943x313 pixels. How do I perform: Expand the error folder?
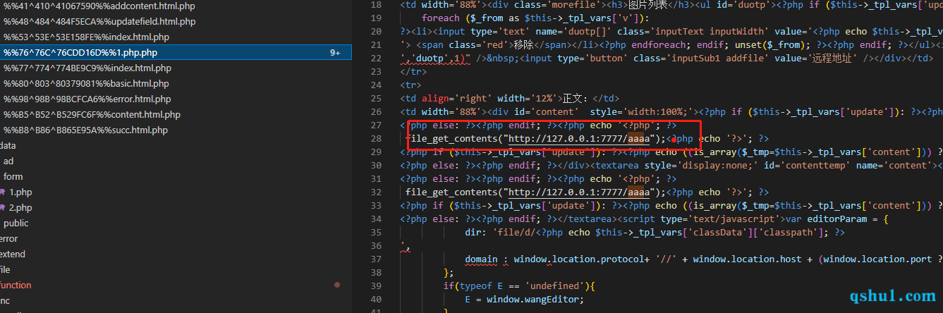(9, 238)
